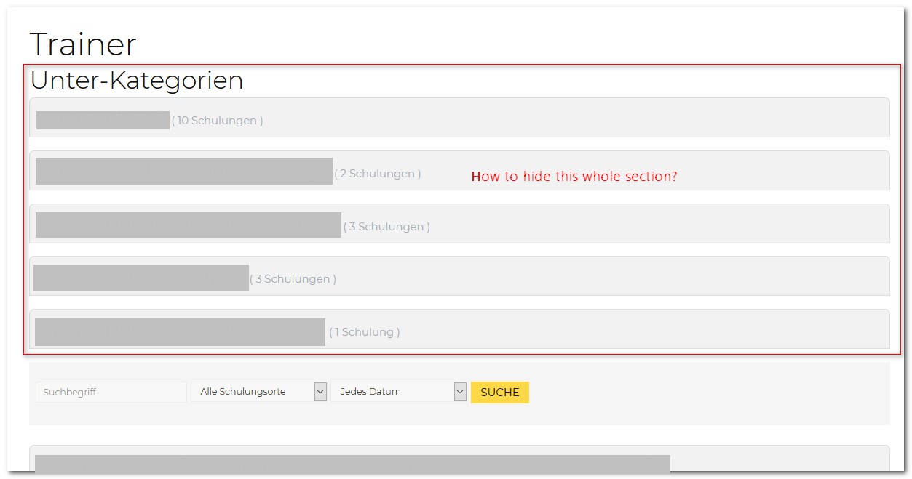Open the redacted category link with 2 Schulungen

click(x=183, y=171)
